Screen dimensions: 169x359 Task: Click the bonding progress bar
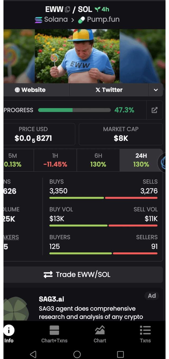click(x=74, y=110)
